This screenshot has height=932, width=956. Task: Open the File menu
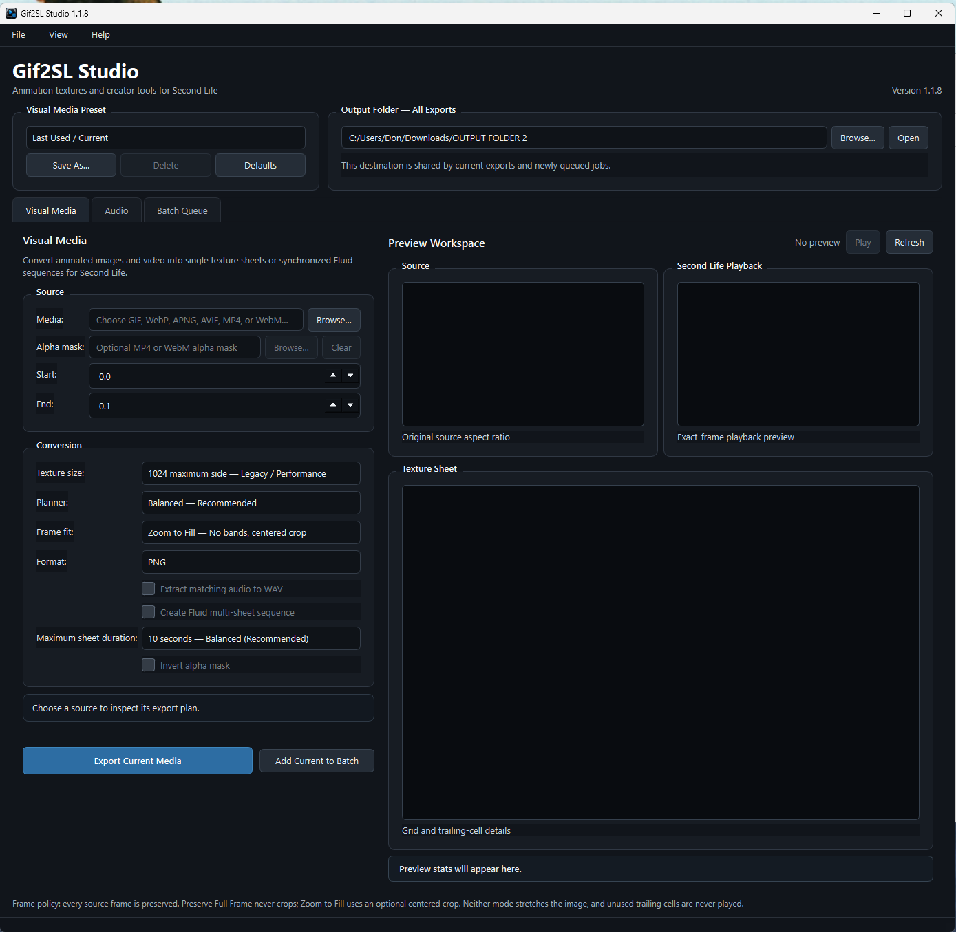click(x=19, y=35)
